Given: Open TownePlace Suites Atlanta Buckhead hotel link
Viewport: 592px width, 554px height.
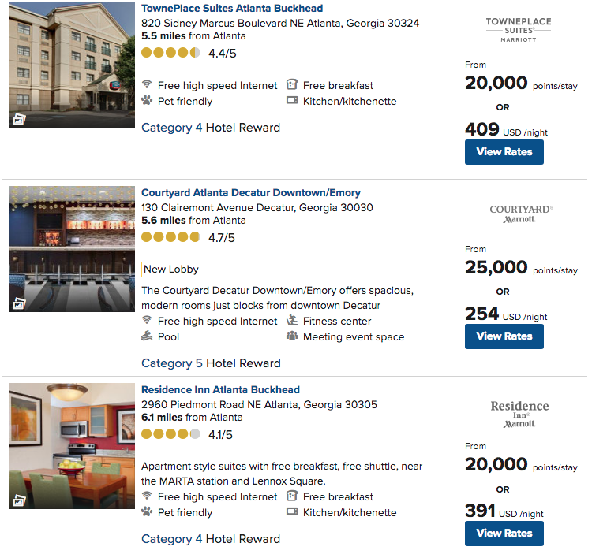Looking at the screenshot, I should pyautogui.click(x=231, y=9).
